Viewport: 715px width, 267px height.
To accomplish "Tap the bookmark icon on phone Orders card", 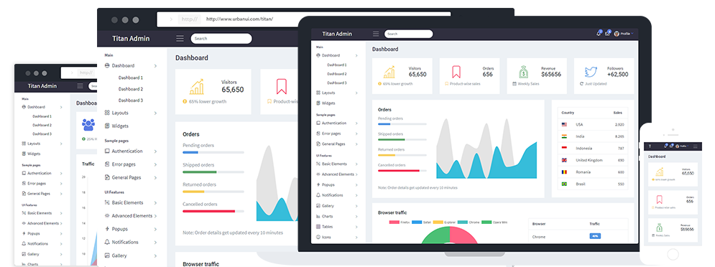I will [x=659, y=200].
